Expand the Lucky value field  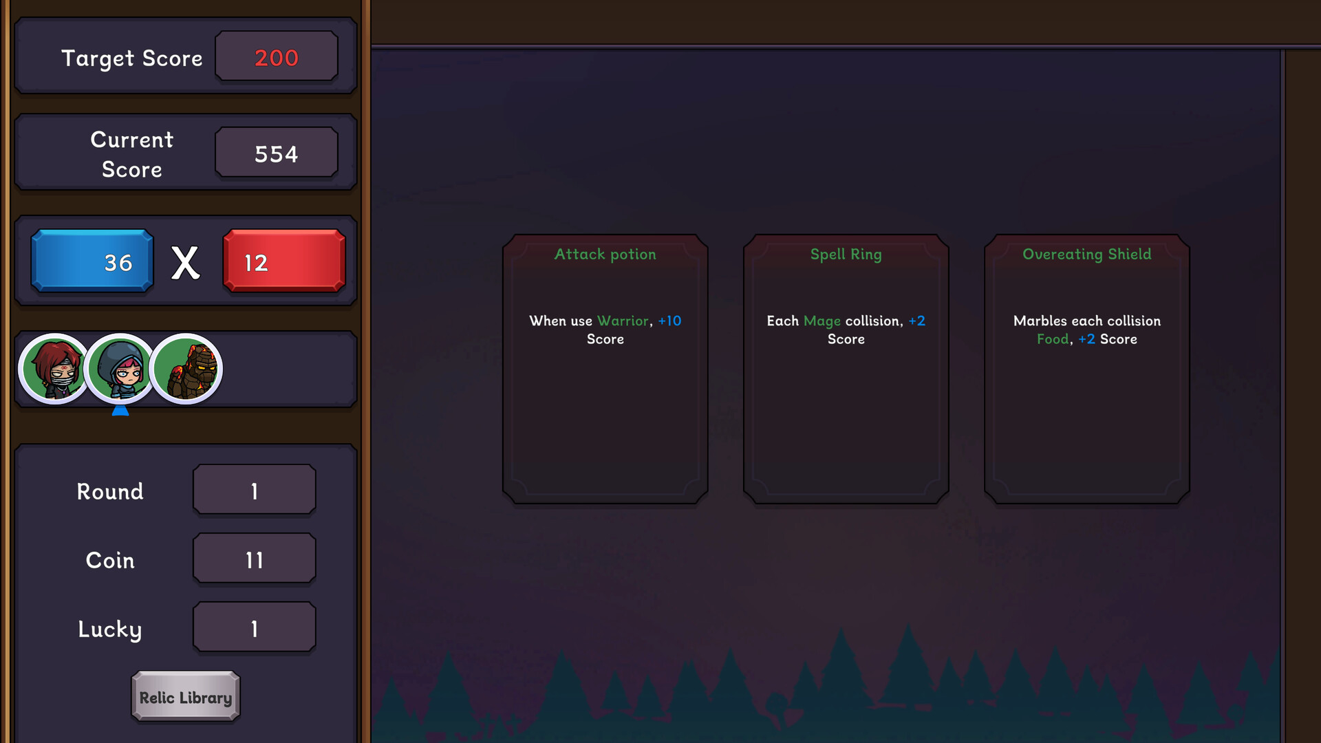pyautogui.click(x=253, y=629)
